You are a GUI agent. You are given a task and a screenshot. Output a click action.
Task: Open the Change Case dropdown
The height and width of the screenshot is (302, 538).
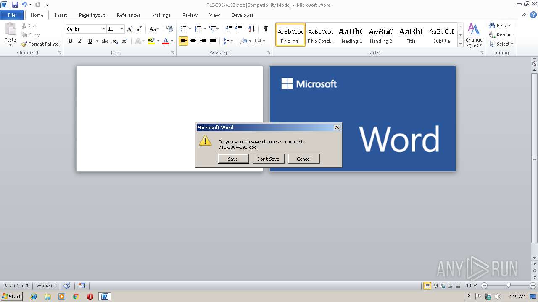154,29
